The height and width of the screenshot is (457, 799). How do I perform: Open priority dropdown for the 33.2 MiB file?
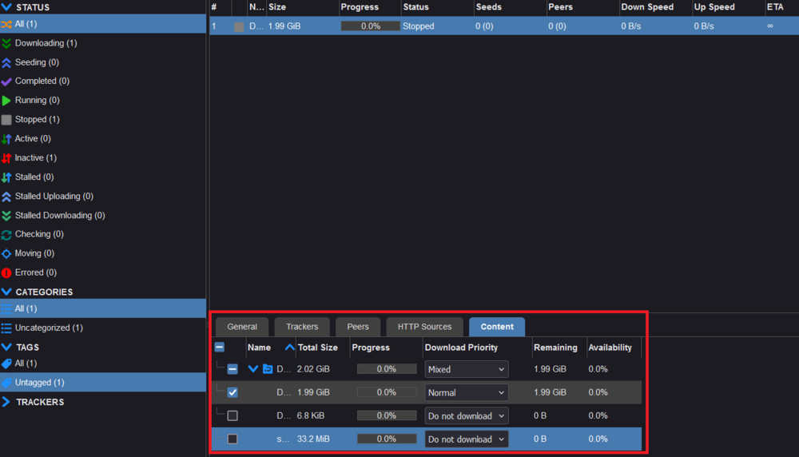[467, 439]
